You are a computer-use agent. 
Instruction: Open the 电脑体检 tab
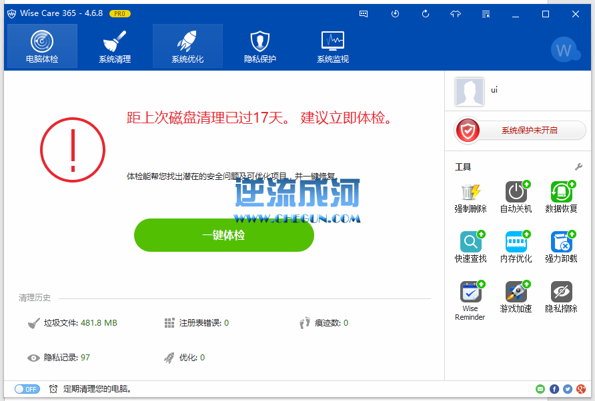pyautogui.click(x=42, y=46)
